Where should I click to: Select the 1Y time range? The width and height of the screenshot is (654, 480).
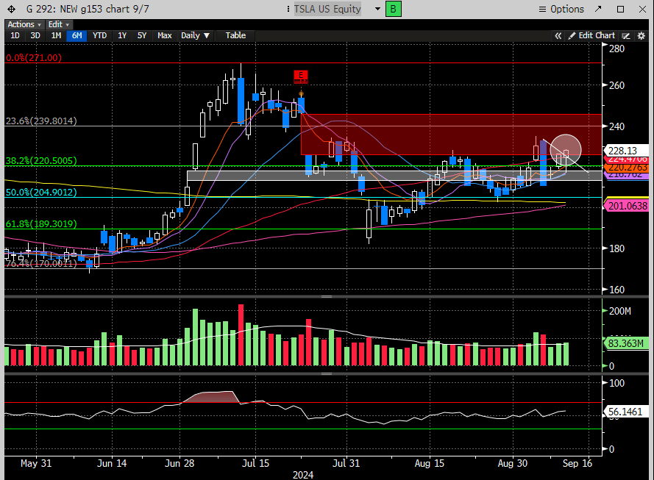point(122,35)
